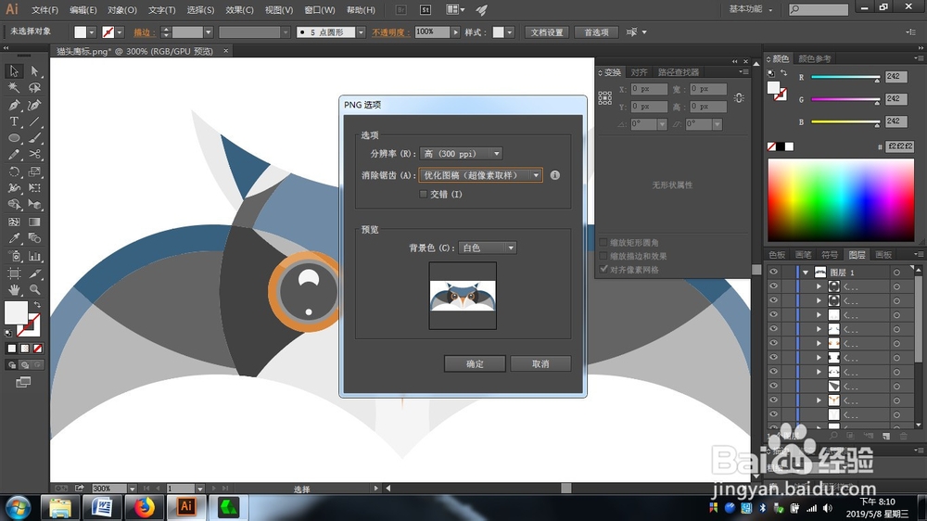Click the hex color field f2f2f2
This screenshot has height=521, width=927.
click(900, 146)
